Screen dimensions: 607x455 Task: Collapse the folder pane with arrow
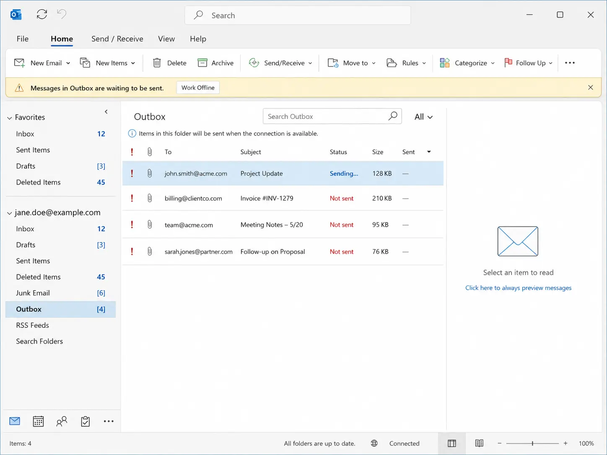(x=106, y=111)
